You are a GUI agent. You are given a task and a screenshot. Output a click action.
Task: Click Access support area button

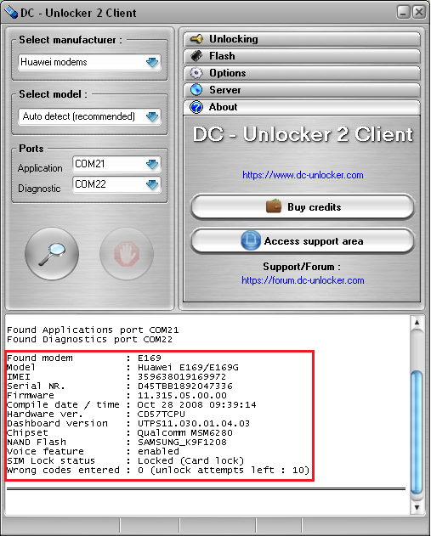pos(303,241)
